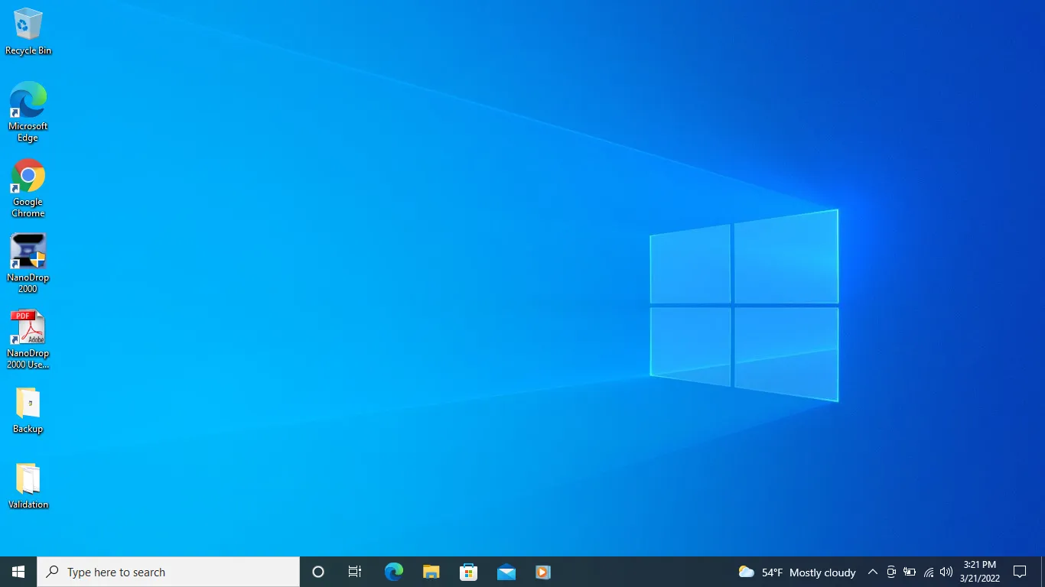The height and width of the screenshot is (587, 1045).
Task: Select the NanoDrop 2000 User PDF shortcut
Action: 28,339
